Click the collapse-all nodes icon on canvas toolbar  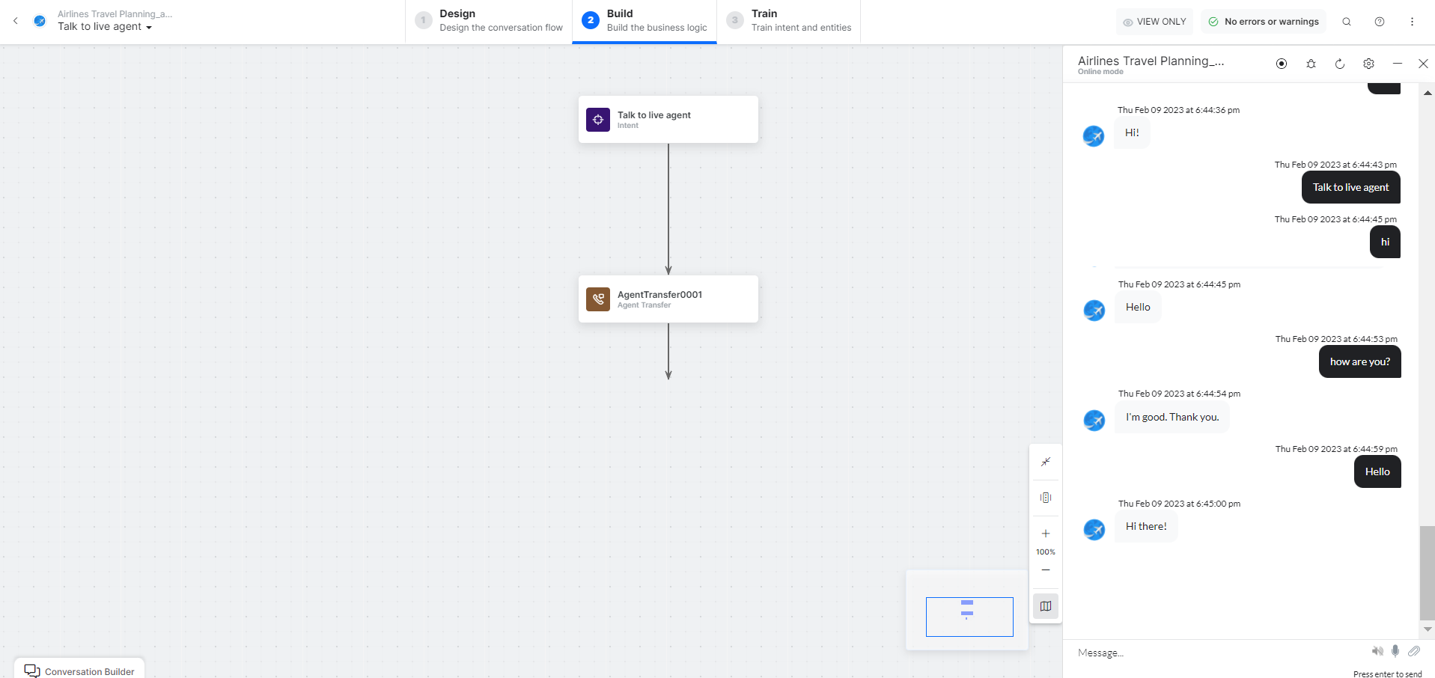click(1046, 462)
